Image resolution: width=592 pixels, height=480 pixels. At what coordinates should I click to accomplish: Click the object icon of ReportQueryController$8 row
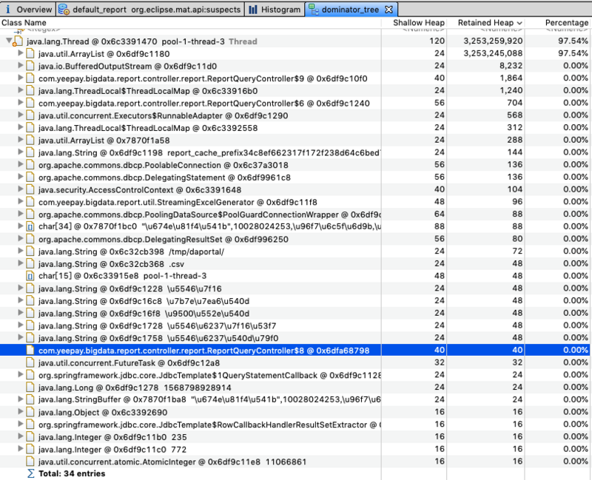30,351
